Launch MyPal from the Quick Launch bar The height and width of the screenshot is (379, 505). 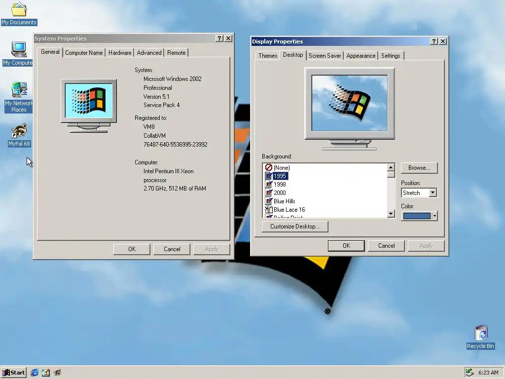point(57,373)
